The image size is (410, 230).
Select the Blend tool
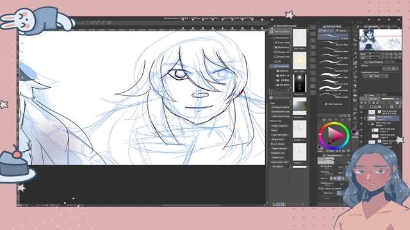point(355,91)
